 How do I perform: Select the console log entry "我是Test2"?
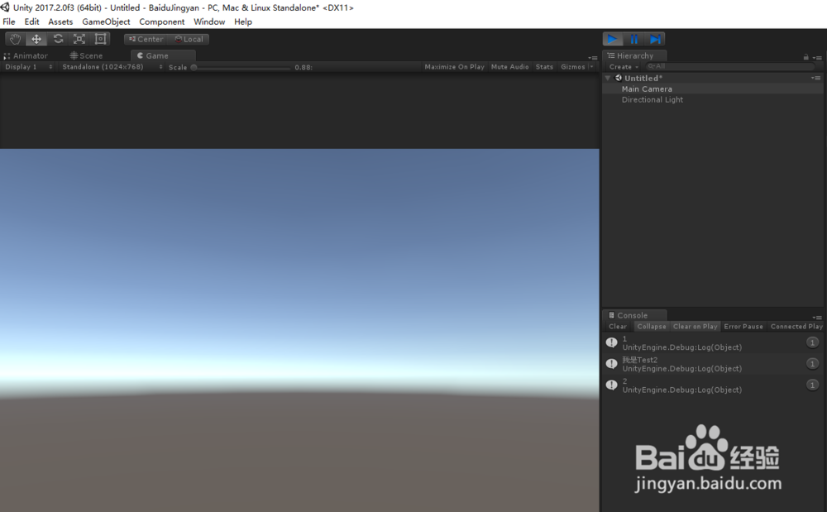coord(713,364)
